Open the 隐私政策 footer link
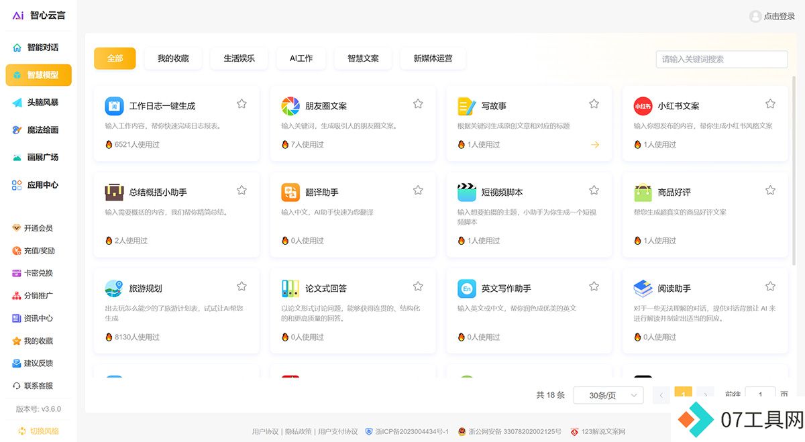805x442 pixels. (x=298, y=431)
